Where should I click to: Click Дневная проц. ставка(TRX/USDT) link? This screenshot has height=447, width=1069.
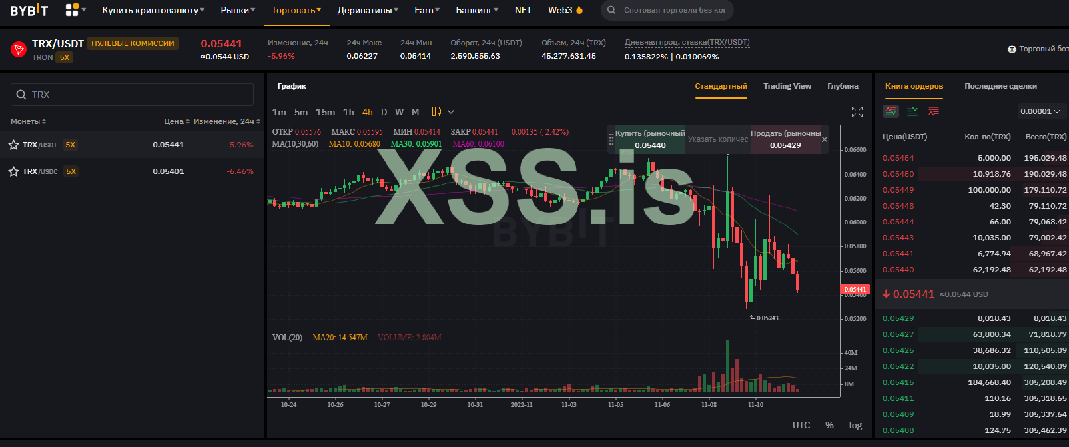687,42
